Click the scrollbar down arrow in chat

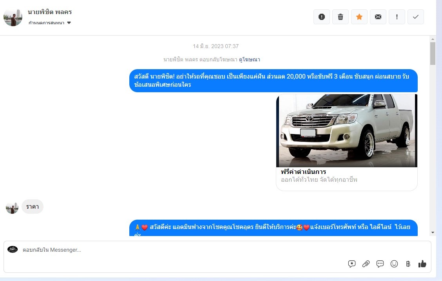pos(433,233)
